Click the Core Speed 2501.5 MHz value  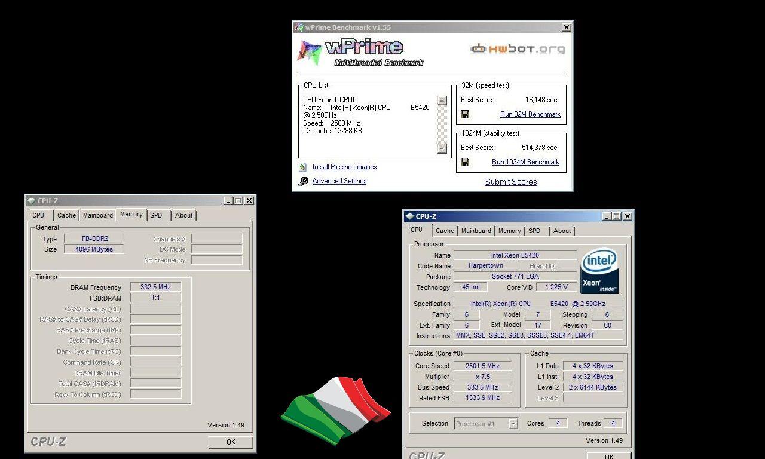483,366
